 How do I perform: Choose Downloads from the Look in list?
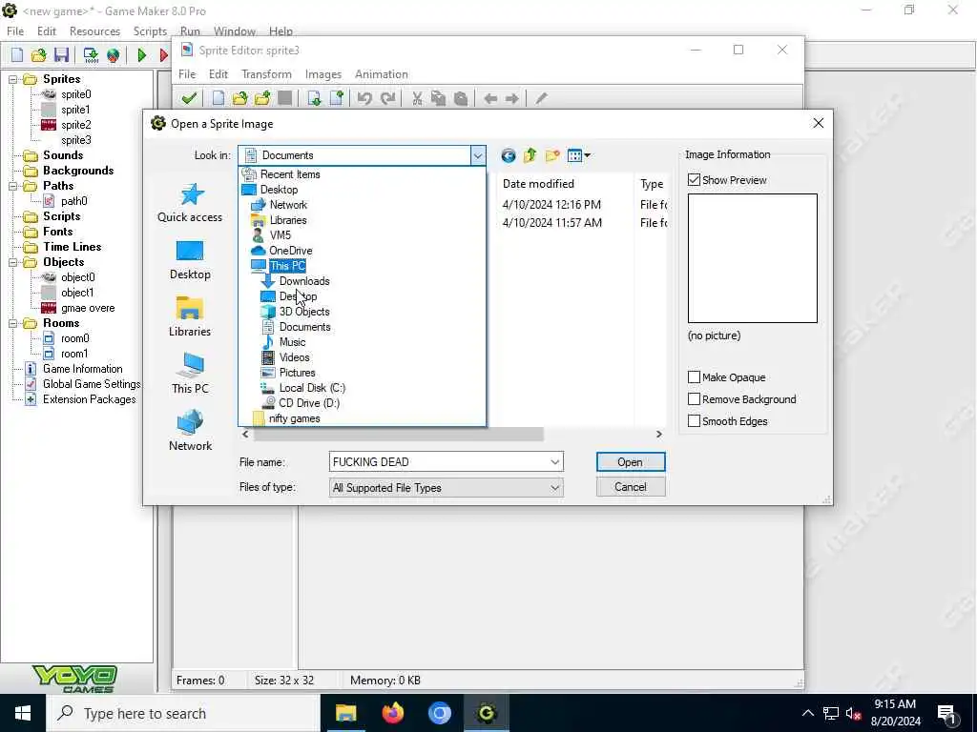304,281
